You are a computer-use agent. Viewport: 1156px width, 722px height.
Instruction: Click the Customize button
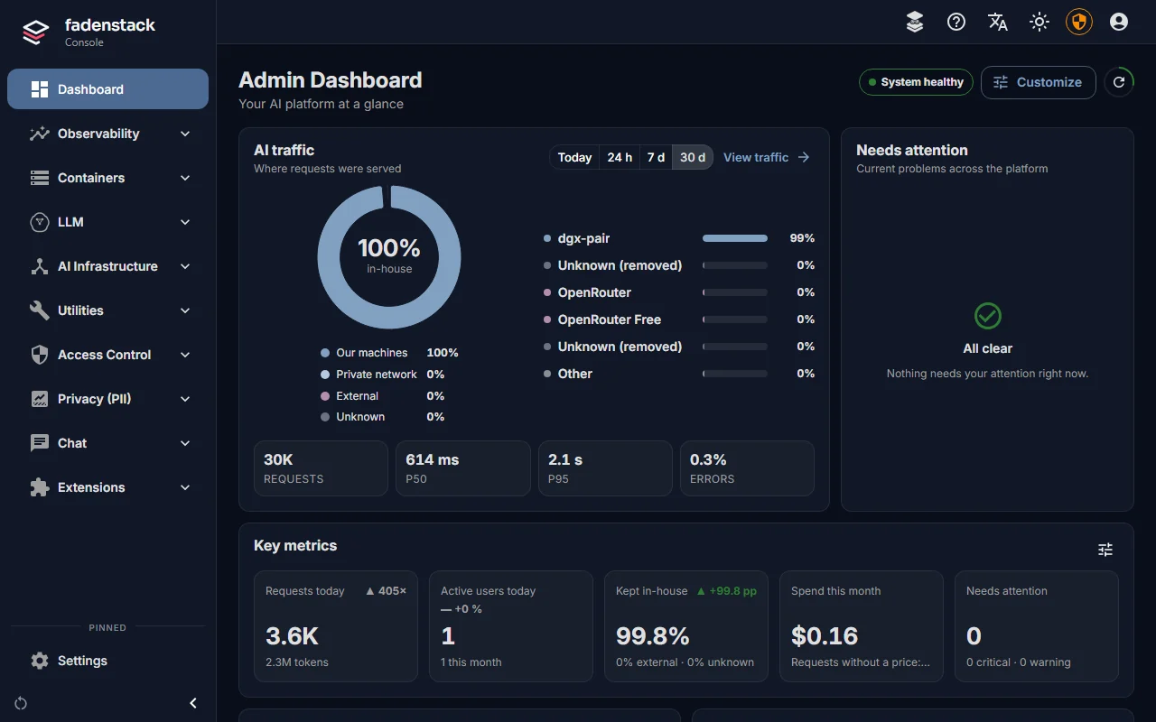click(x=1038, y=82)
